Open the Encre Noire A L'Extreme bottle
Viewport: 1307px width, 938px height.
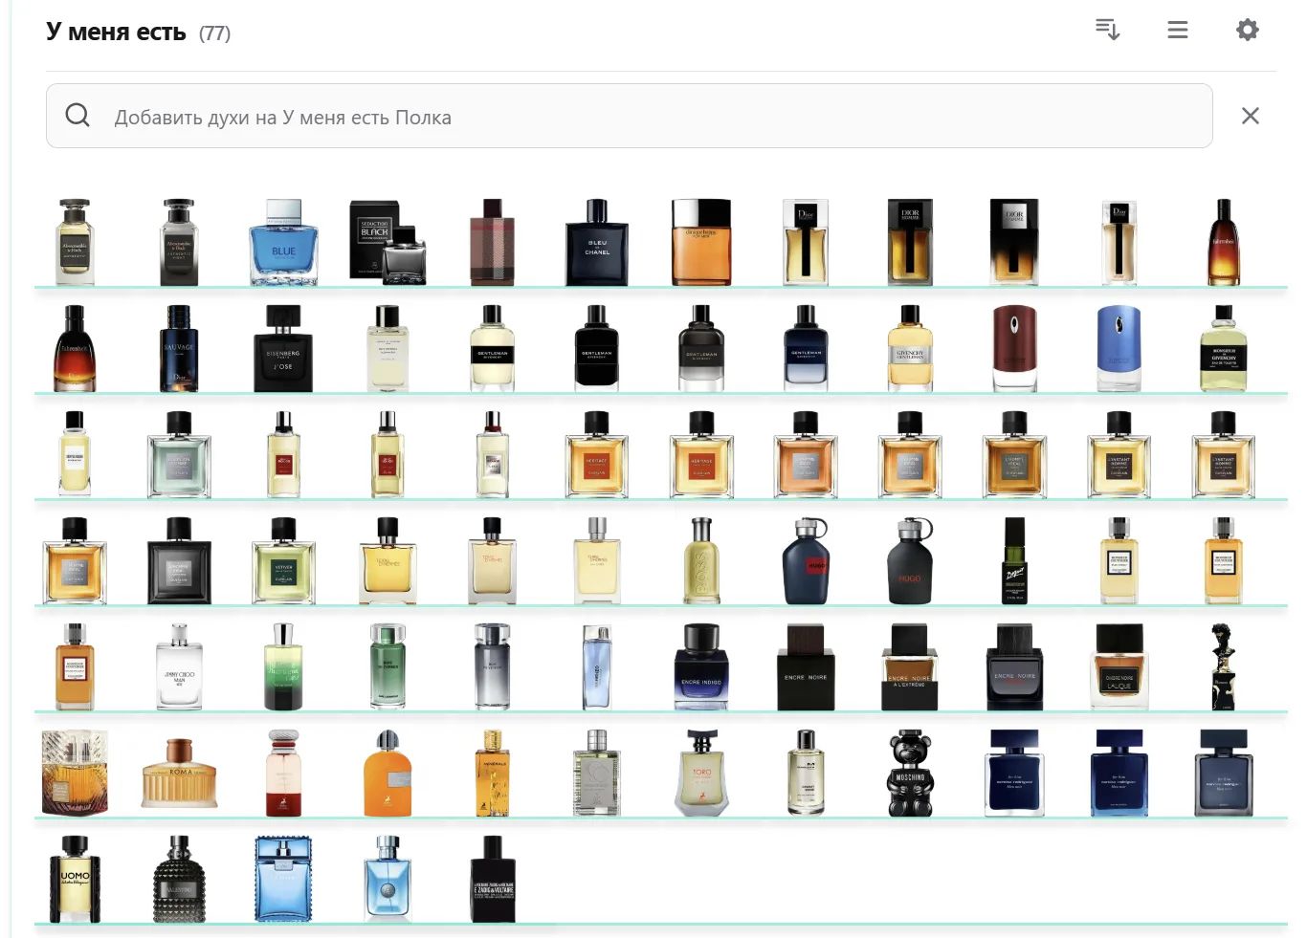(910, 666)
